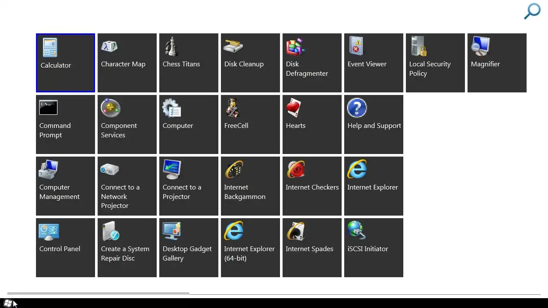Screen dimensions: 548x308
Task: Launch Internet Spades icon
Action: click(296, 231)
